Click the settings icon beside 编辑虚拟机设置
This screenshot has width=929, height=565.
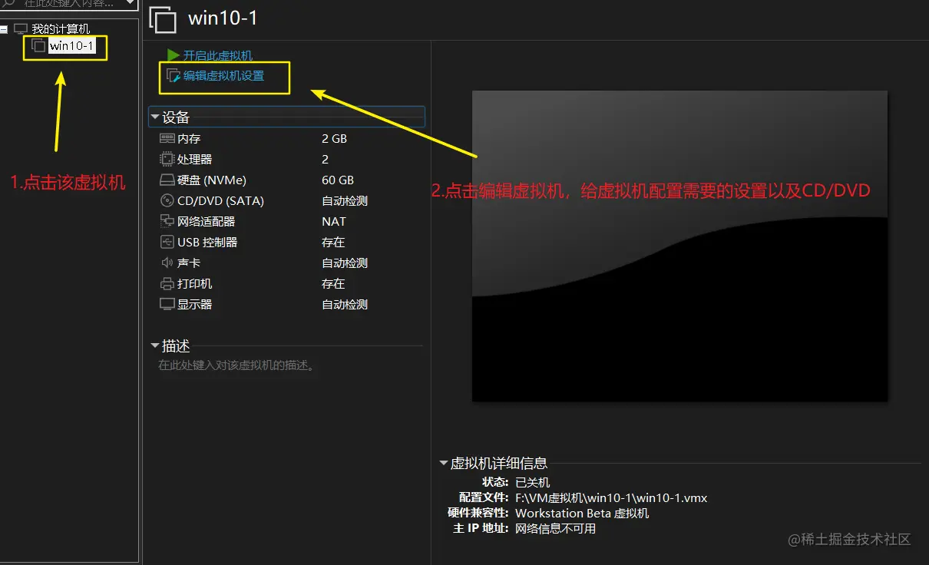click(x=174, y=76)
